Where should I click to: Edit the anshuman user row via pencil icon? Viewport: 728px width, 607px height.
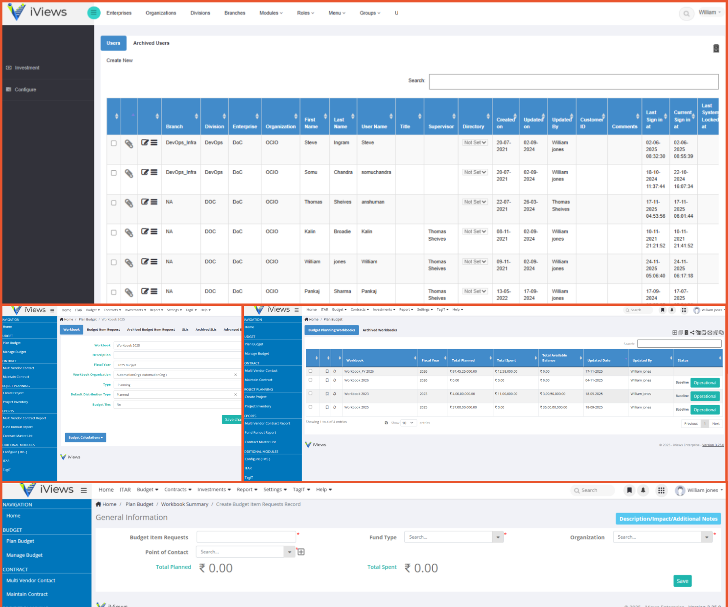(145, 202)
